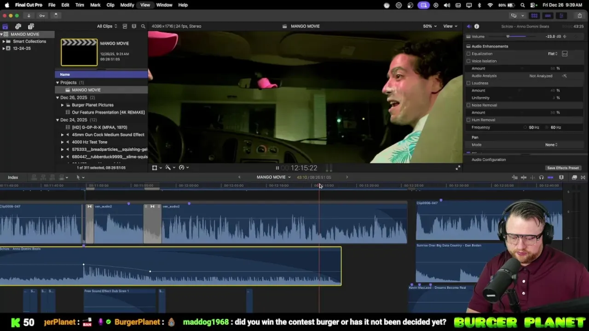Click the browser search magnifier icon
The height and width of the screenshot is (331, 589).
pyautogui.click(x=143, y=26)
